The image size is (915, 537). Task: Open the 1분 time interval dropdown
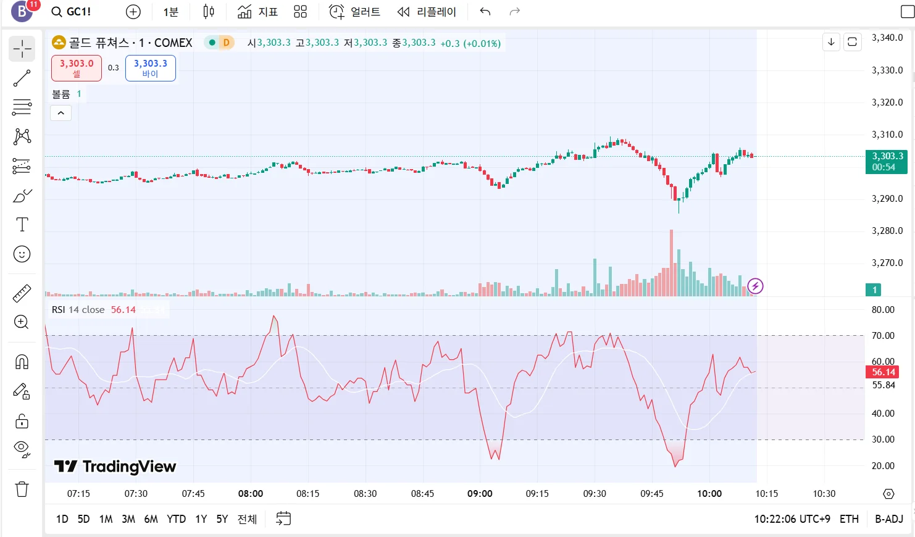tap(170, 12)
